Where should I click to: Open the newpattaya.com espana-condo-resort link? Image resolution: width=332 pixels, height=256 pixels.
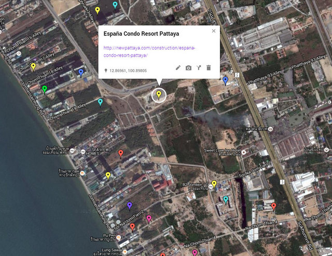coord(149,51)
